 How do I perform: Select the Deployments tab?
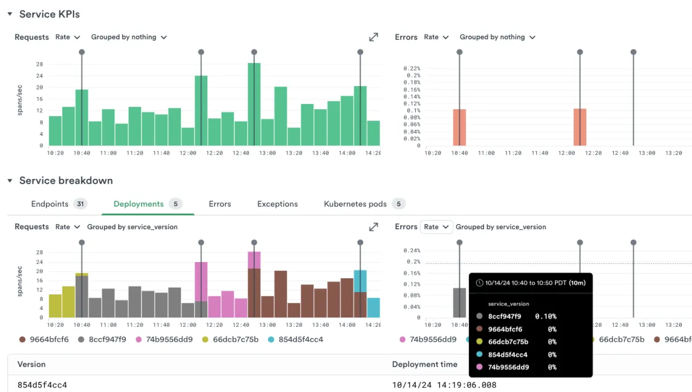pyautogui.click(x=148, y=204)
